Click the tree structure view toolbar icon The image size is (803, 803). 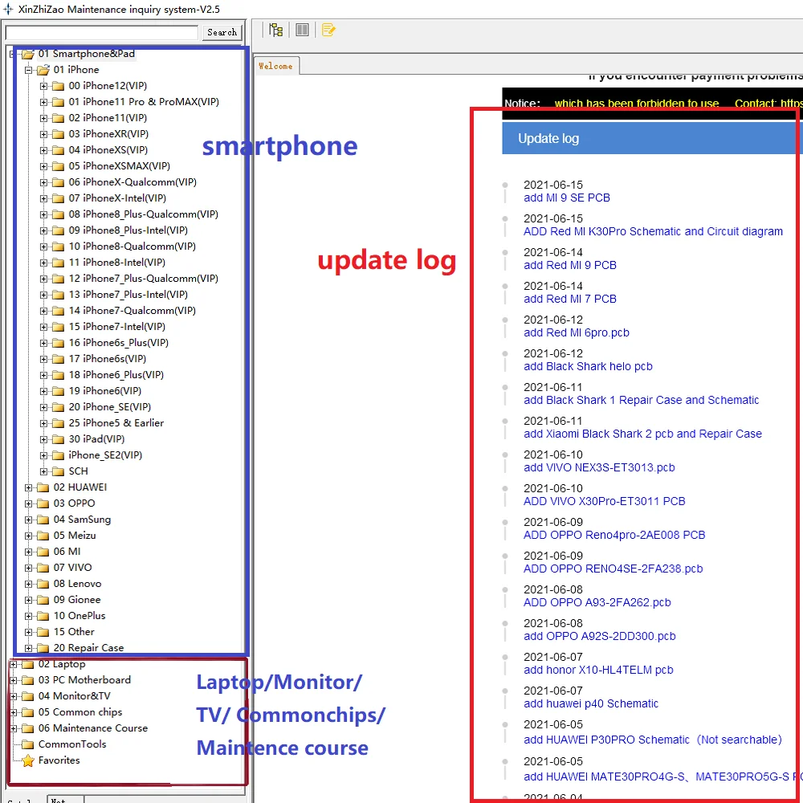click(x=276, y=30)
